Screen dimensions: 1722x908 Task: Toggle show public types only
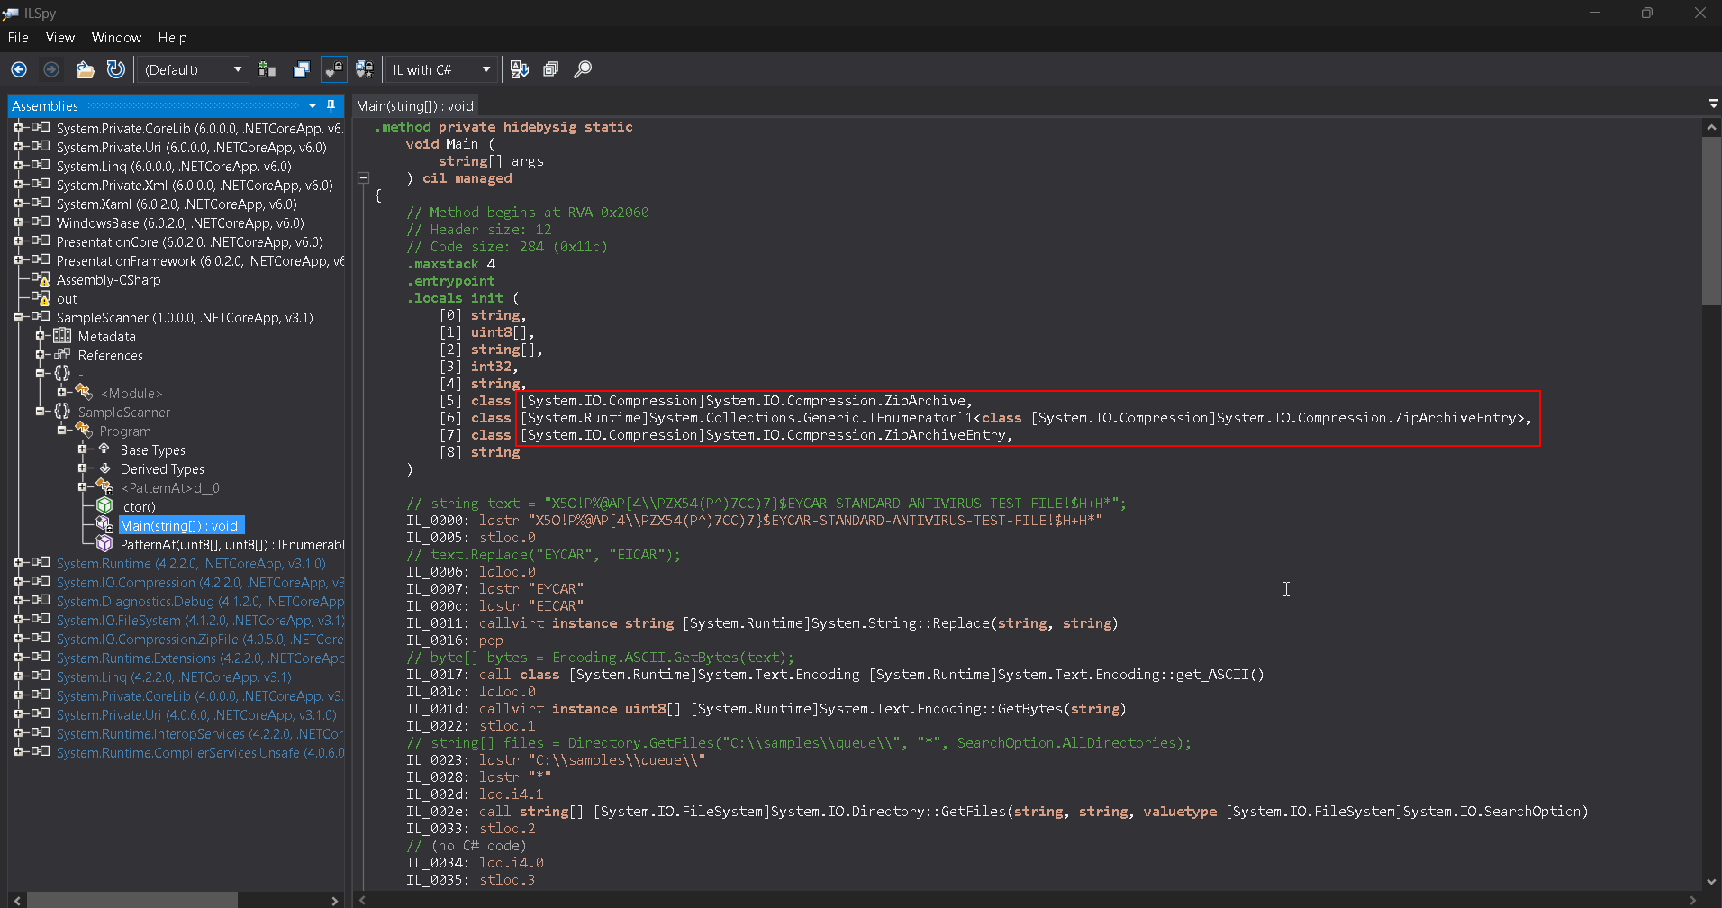[x=302, y=69]
